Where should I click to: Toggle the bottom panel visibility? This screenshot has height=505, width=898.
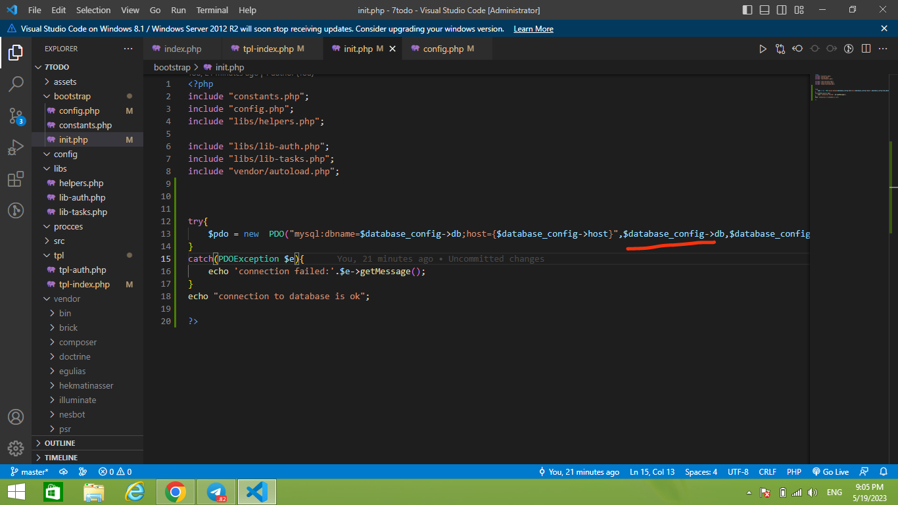click(x=765, y=10)
